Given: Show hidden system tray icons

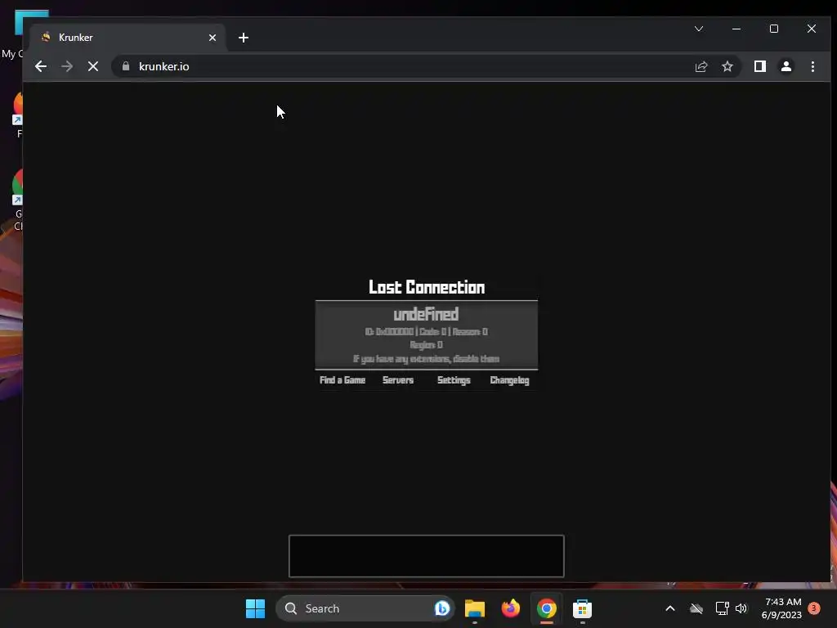Looking at the screenshot, I should point(670,608).
